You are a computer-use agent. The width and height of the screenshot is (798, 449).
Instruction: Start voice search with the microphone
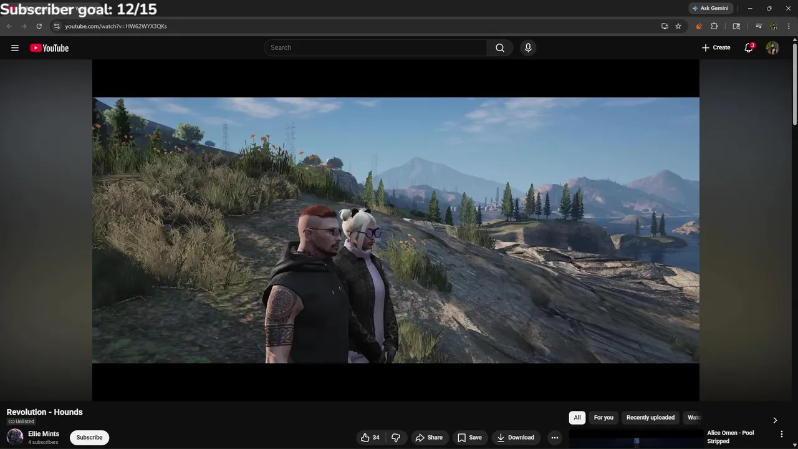[528, 48]
